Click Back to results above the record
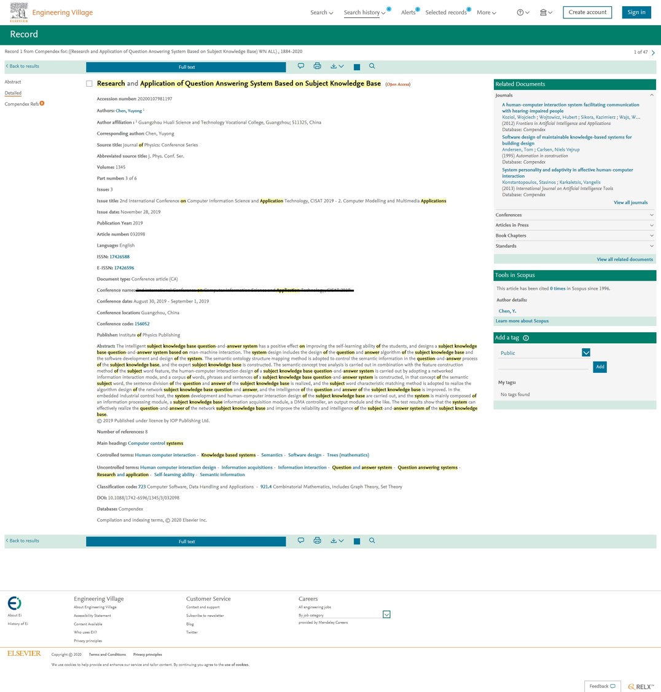The width and height of the screenshot is (661, 692). pyautogui.click(x=23, y=66)
